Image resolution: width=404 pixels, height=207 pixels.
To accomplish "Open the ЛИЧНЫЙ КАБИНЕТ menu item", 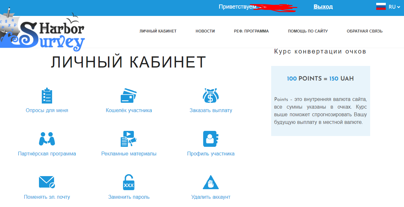I will tap(158, 31).
